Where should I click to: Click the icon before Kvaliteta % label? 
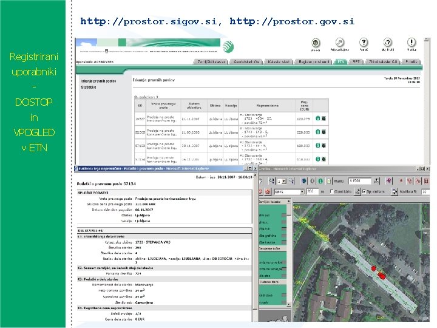[x=395, y=191]
